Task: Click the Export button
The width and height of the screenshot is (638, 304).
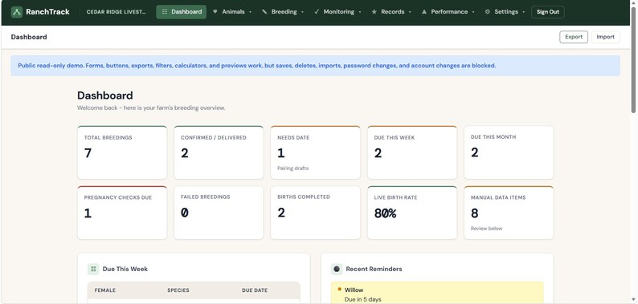Action: tap(574, 37)
